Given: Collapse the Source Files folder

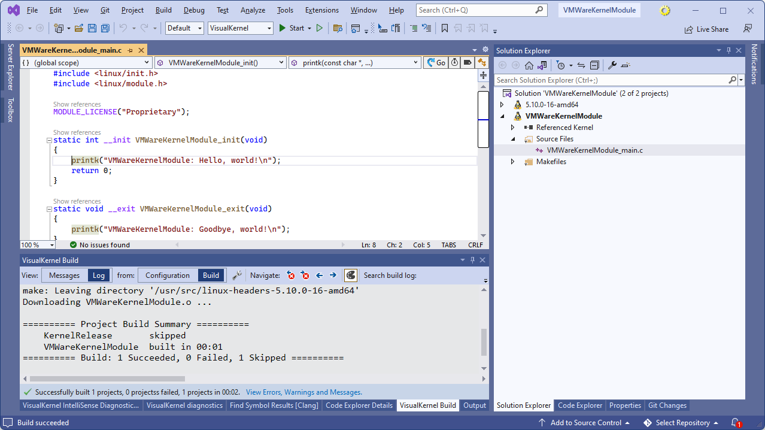Looking at the screenshot, I should coord(513,139).
